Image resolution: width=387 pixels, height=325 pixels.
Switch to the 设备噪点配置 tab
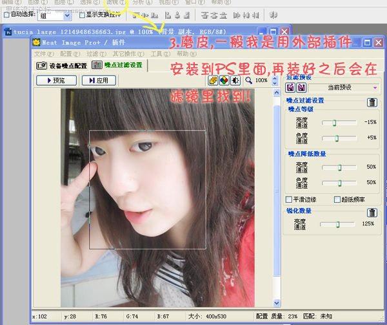(x=62, y=65)
